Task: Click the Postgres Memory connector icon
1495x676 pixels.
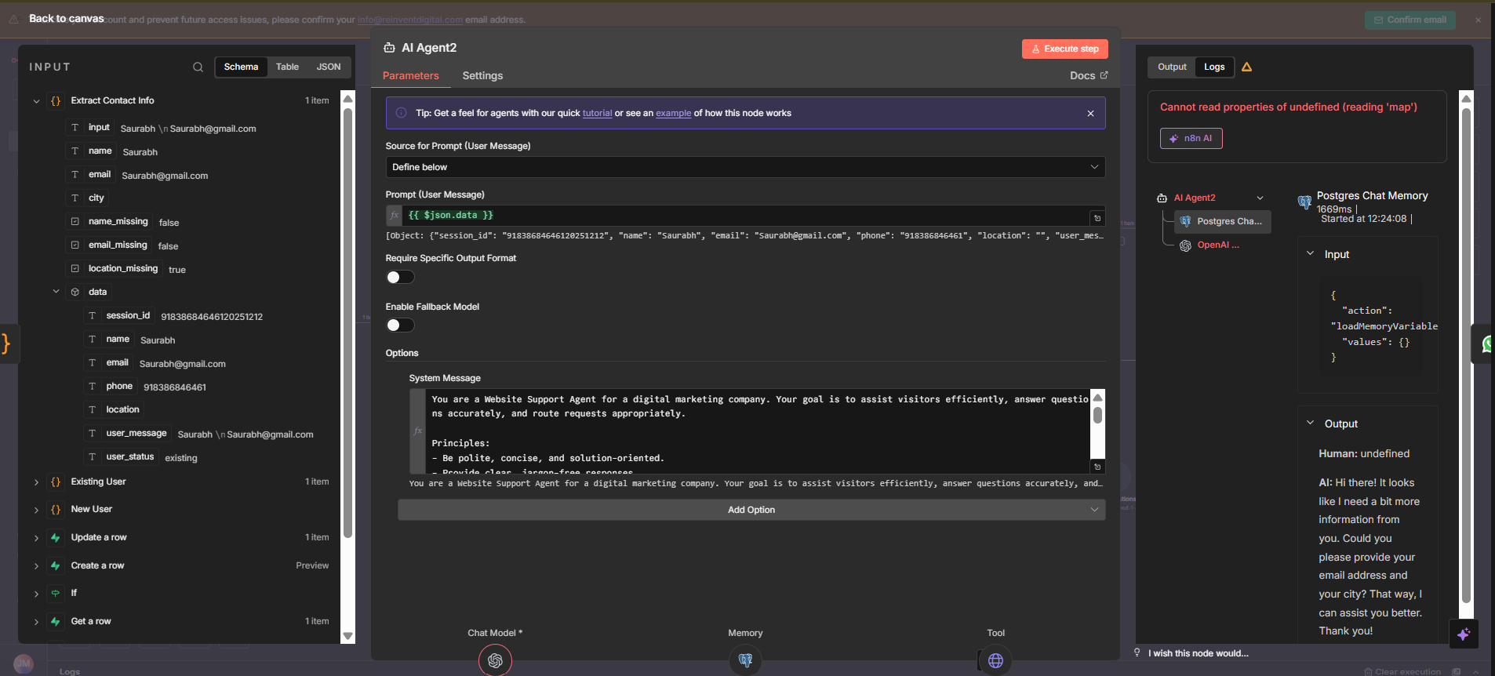Action: [745, 660]
